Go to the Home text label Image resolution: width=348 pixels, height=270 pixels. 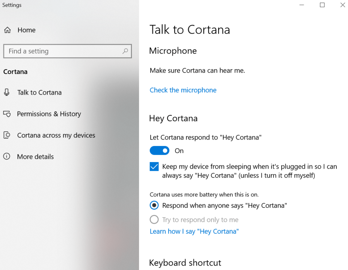[27, 30]
